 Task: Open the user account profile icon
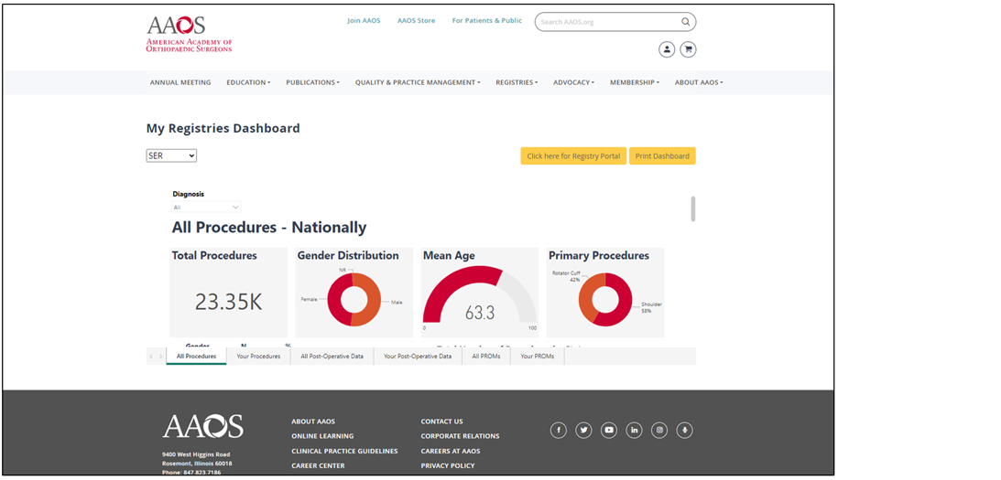tap(667, 49)
